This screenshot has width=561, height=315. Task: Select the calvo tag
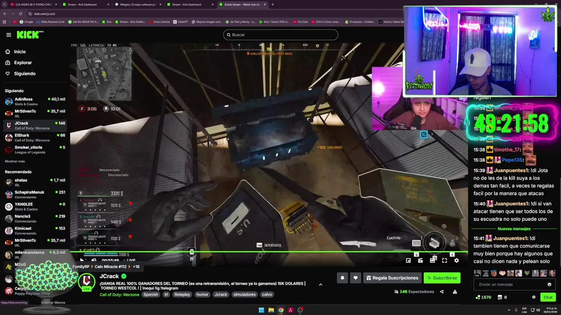[x=267, y=294]
